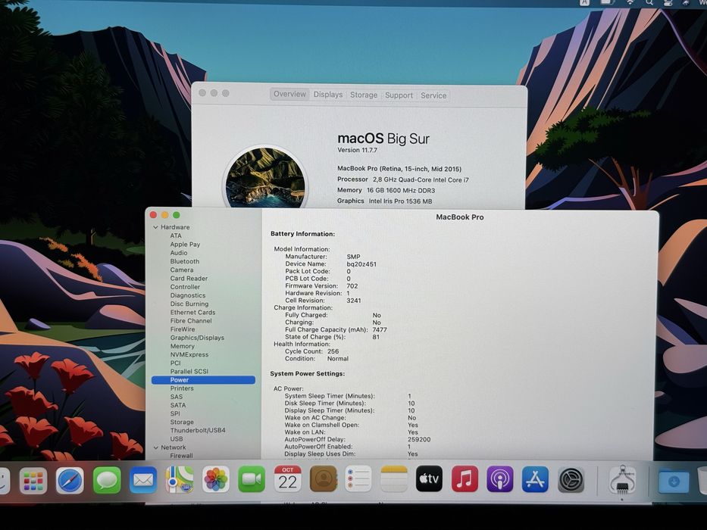Click System Information chip icon in Dock

[x=623, y=481]
